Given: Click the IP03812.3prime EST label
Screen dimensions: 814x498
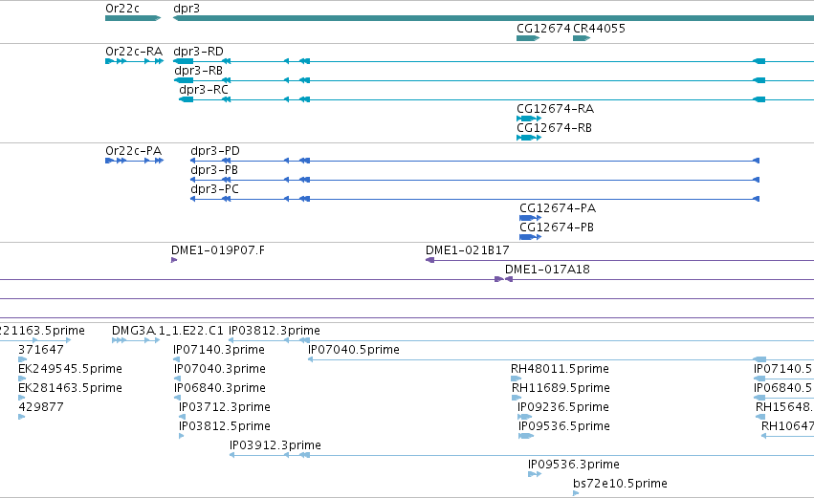Looking at the screenshot, I should pos(275,332).
